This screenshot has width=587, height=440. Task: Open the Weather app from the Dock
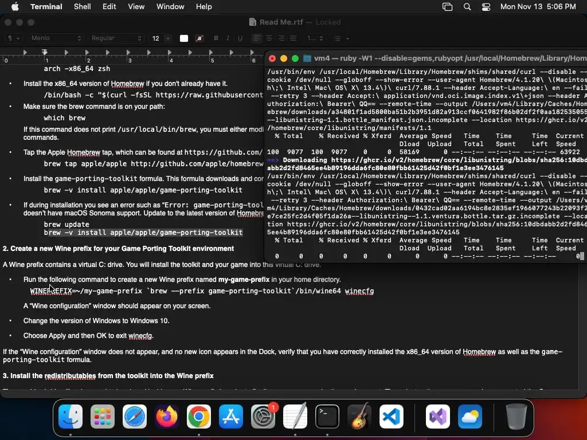tap(470, 417)
